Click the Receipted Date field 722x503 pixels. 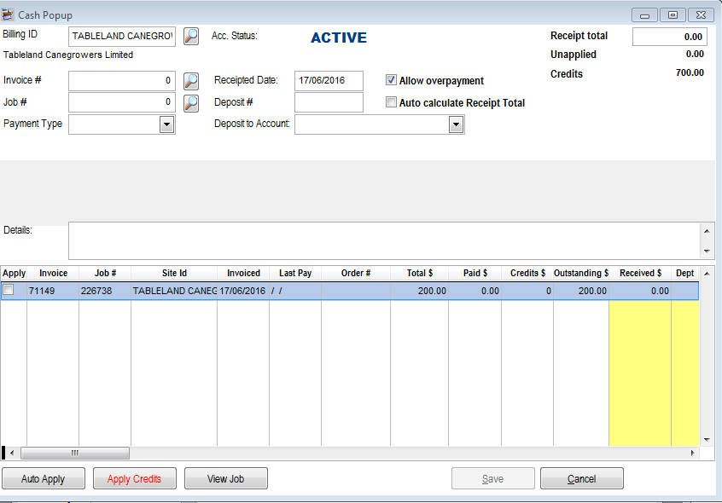coord(329,81)
